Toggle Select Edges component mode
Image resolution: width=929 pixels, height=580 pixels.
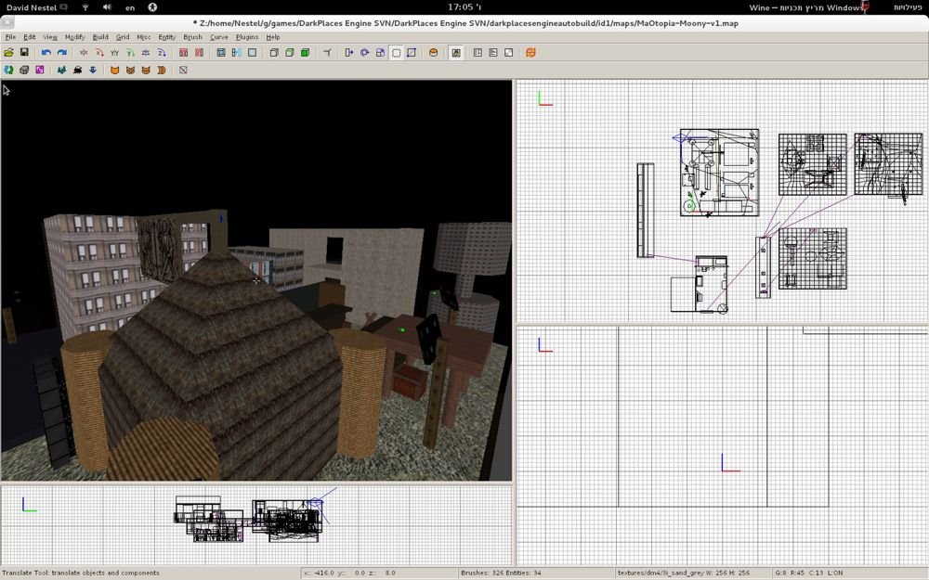pyautogui.click(x=289, y=53)
